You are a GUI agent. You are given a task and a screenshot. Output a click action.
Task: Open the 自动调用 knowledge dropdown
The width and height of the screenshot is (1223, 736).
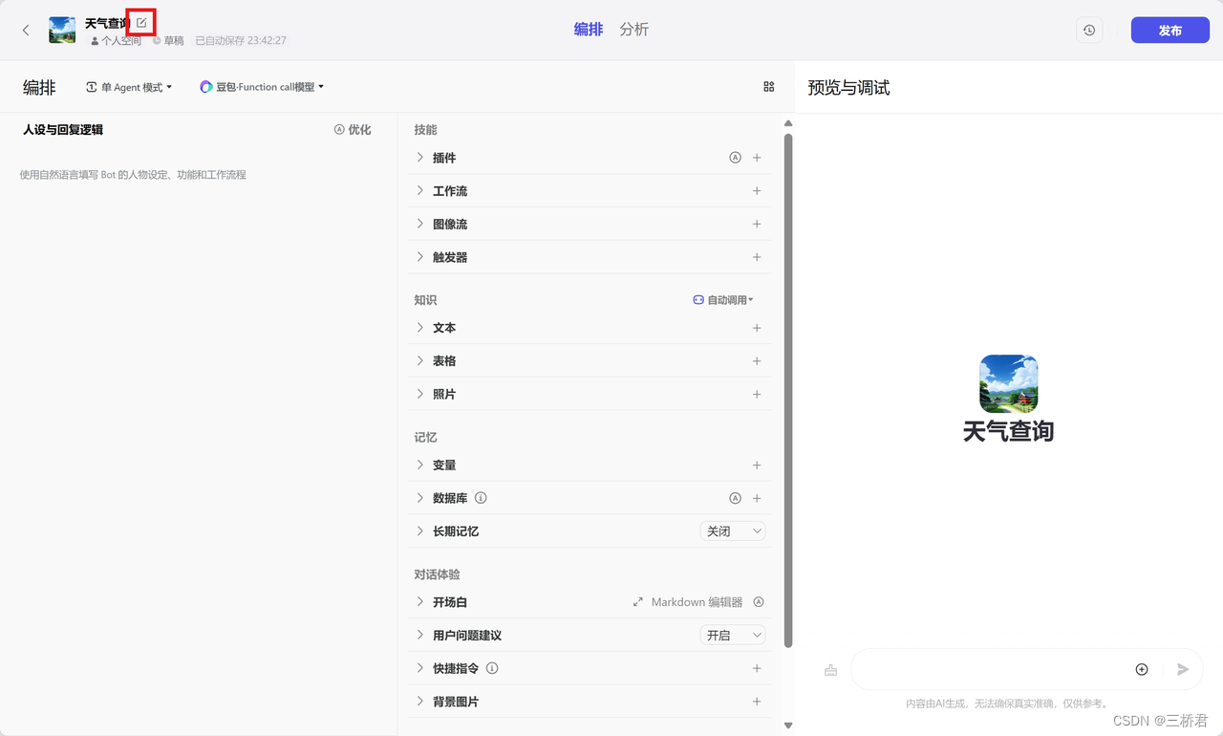click(x=723, y=300)
